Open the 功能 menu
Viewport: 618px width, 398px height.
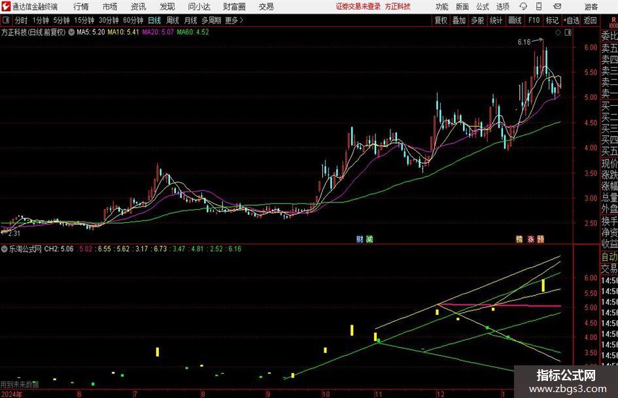[x=442, y=7]
